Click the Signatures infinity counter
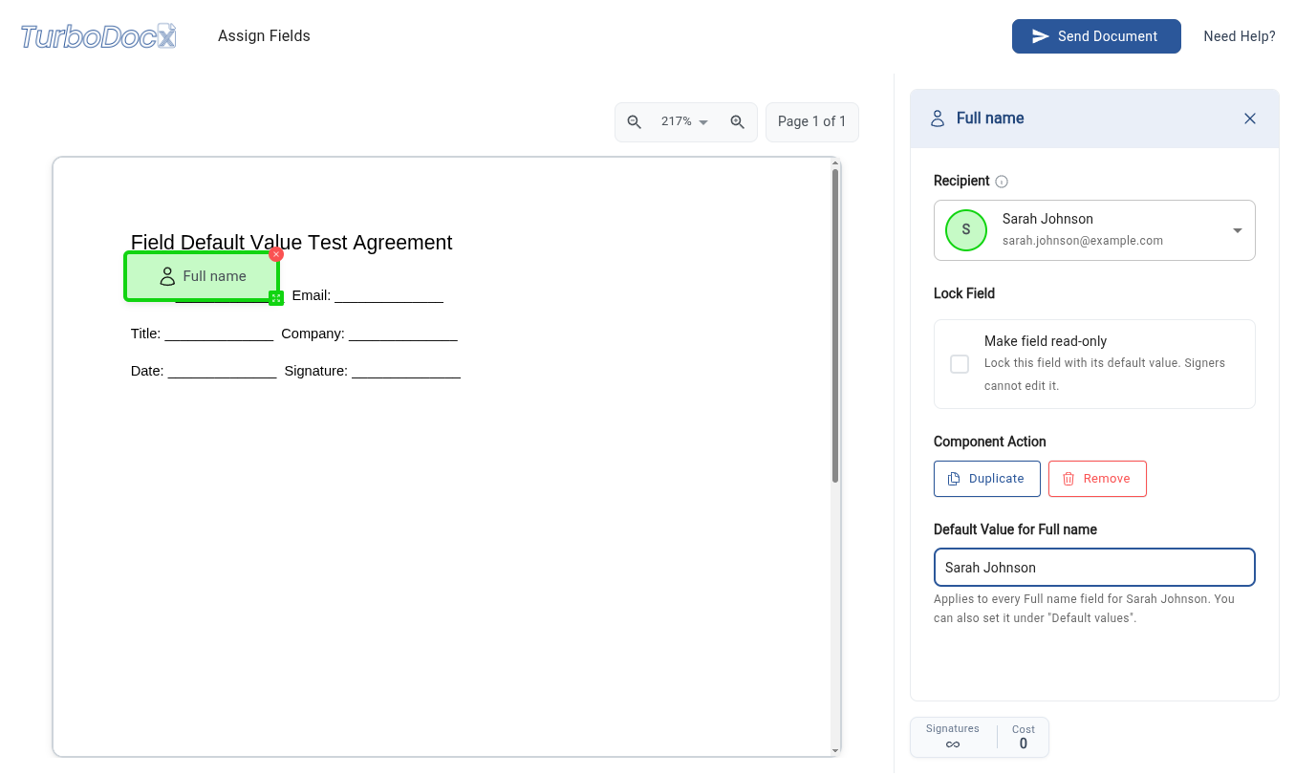This screenshot has height=776, width=1295. pos(953,737)
